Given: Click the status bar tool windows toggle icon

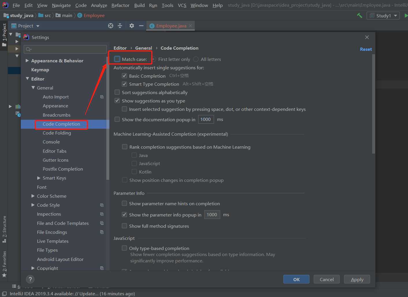Looking at the screenshot, I should point(4,294).
